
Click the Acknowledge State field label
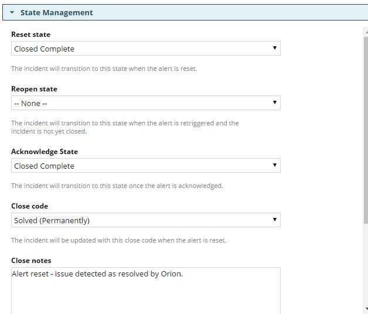coord(45,152)
